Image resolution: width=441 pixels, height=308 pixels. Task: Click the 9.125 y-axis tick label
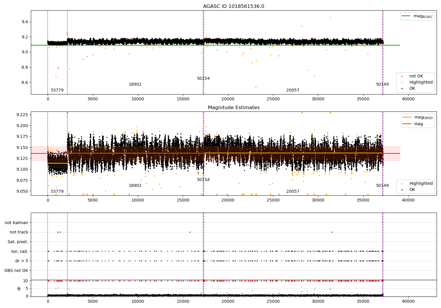click(22, 159)
